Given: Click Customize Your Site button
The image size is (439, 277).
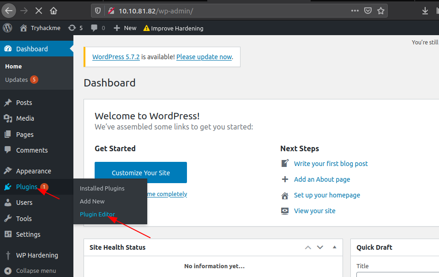Looking at the screenshot, I should point(141,172).
